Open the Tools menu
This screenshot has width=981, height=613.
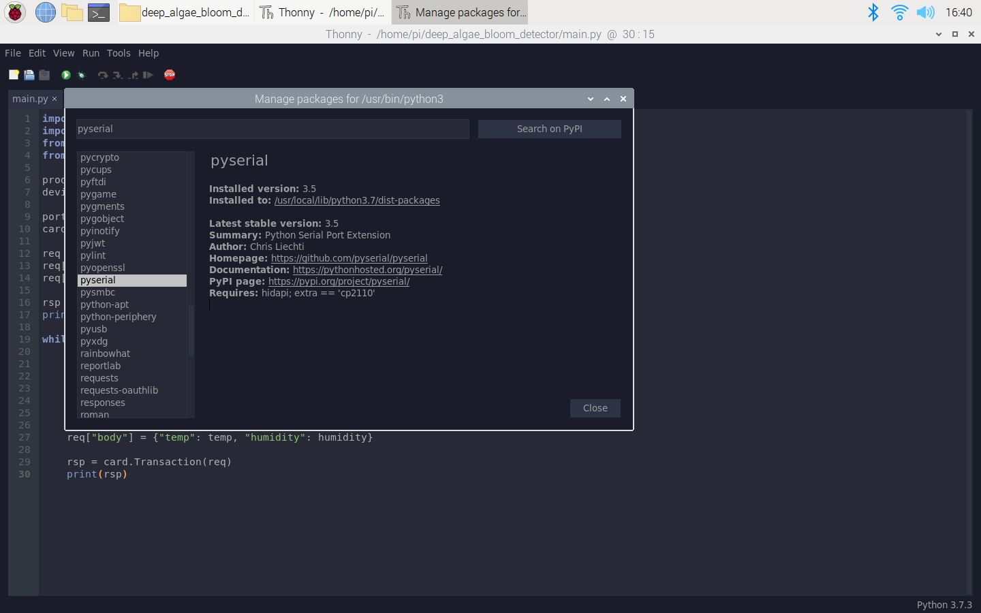[x=119, y=53]
